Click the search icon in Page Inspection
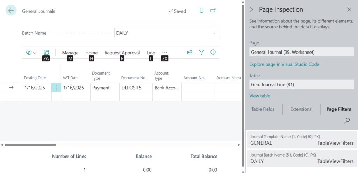 347,121
